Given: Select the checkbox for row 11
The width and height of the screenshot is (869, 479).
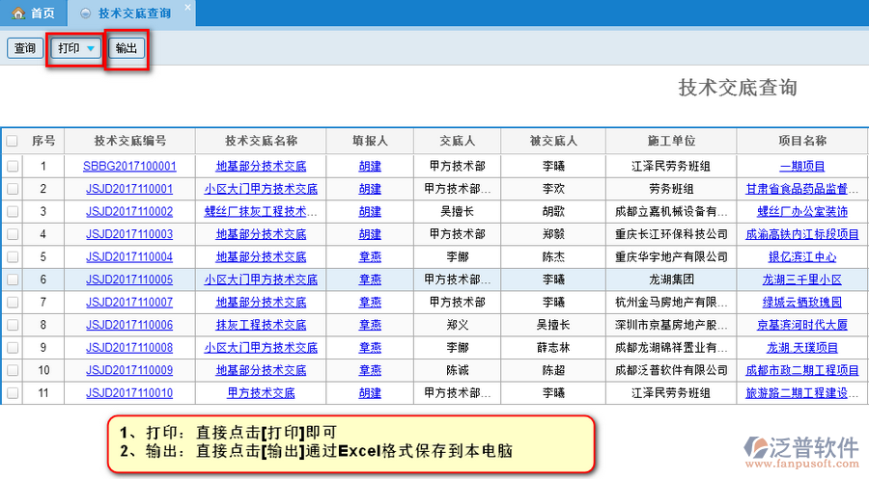Looking at the screenshot, I should (12, 392).
